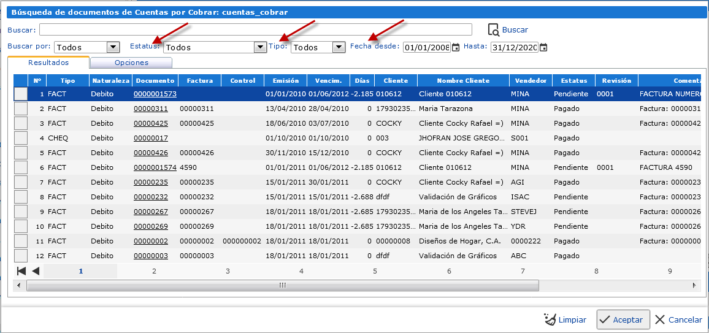Select checkbox for row 12 document 00000003

21,256
